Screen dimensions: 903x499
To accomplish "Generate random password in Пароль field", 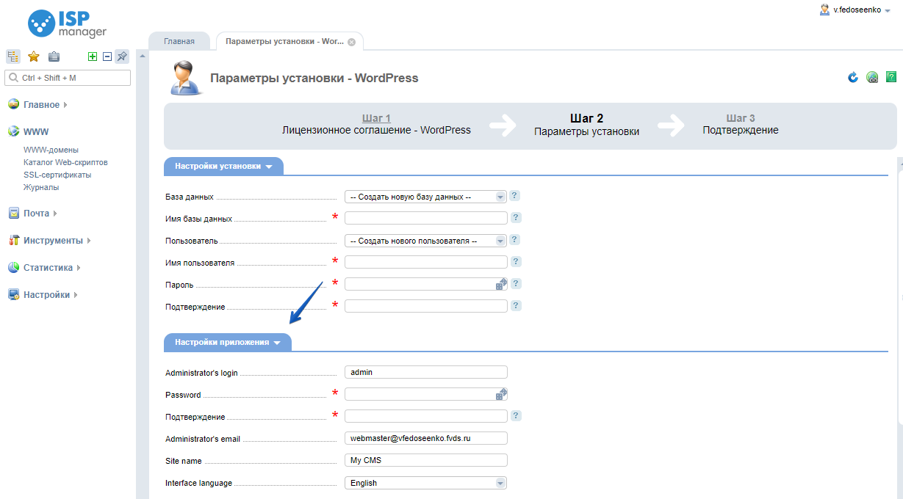I will pyautogui.click(x=501, y=284).
